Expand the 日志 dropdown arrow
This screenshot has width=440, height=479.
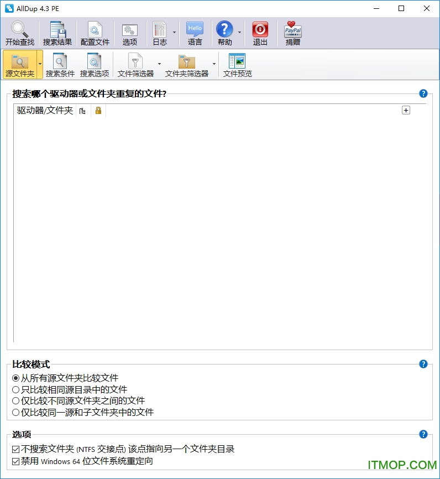[x=174, y=33]
